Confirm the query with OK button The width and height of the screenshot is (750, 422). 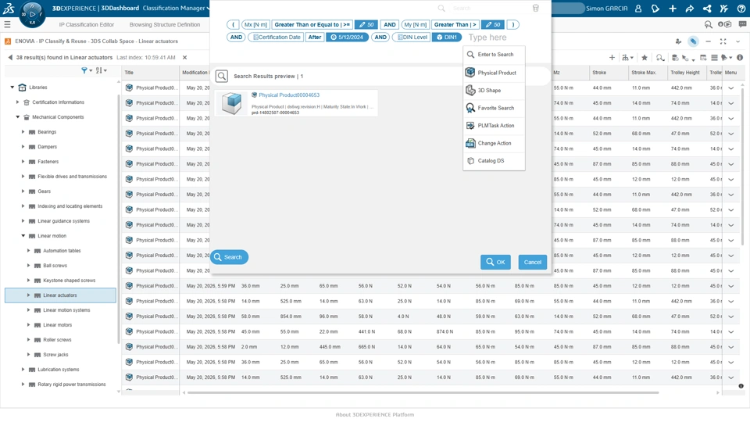(x=495, y=262)
